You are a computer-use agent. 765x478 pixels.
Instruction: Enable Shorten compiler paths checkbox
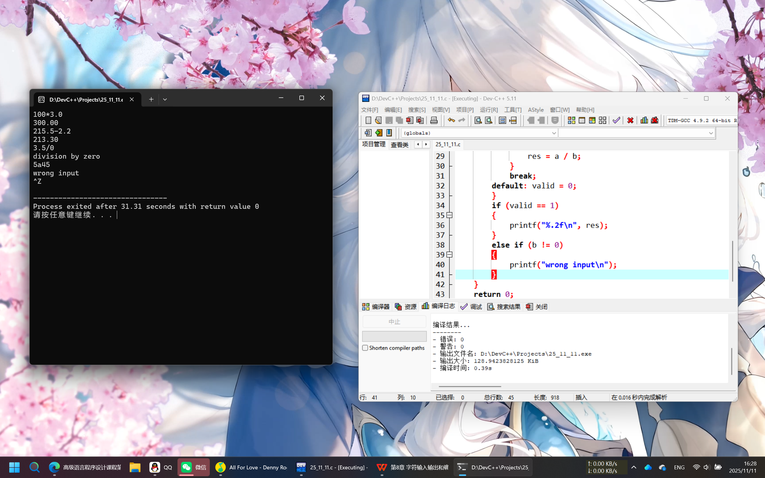pyautogui.click(x=365, y=348)
